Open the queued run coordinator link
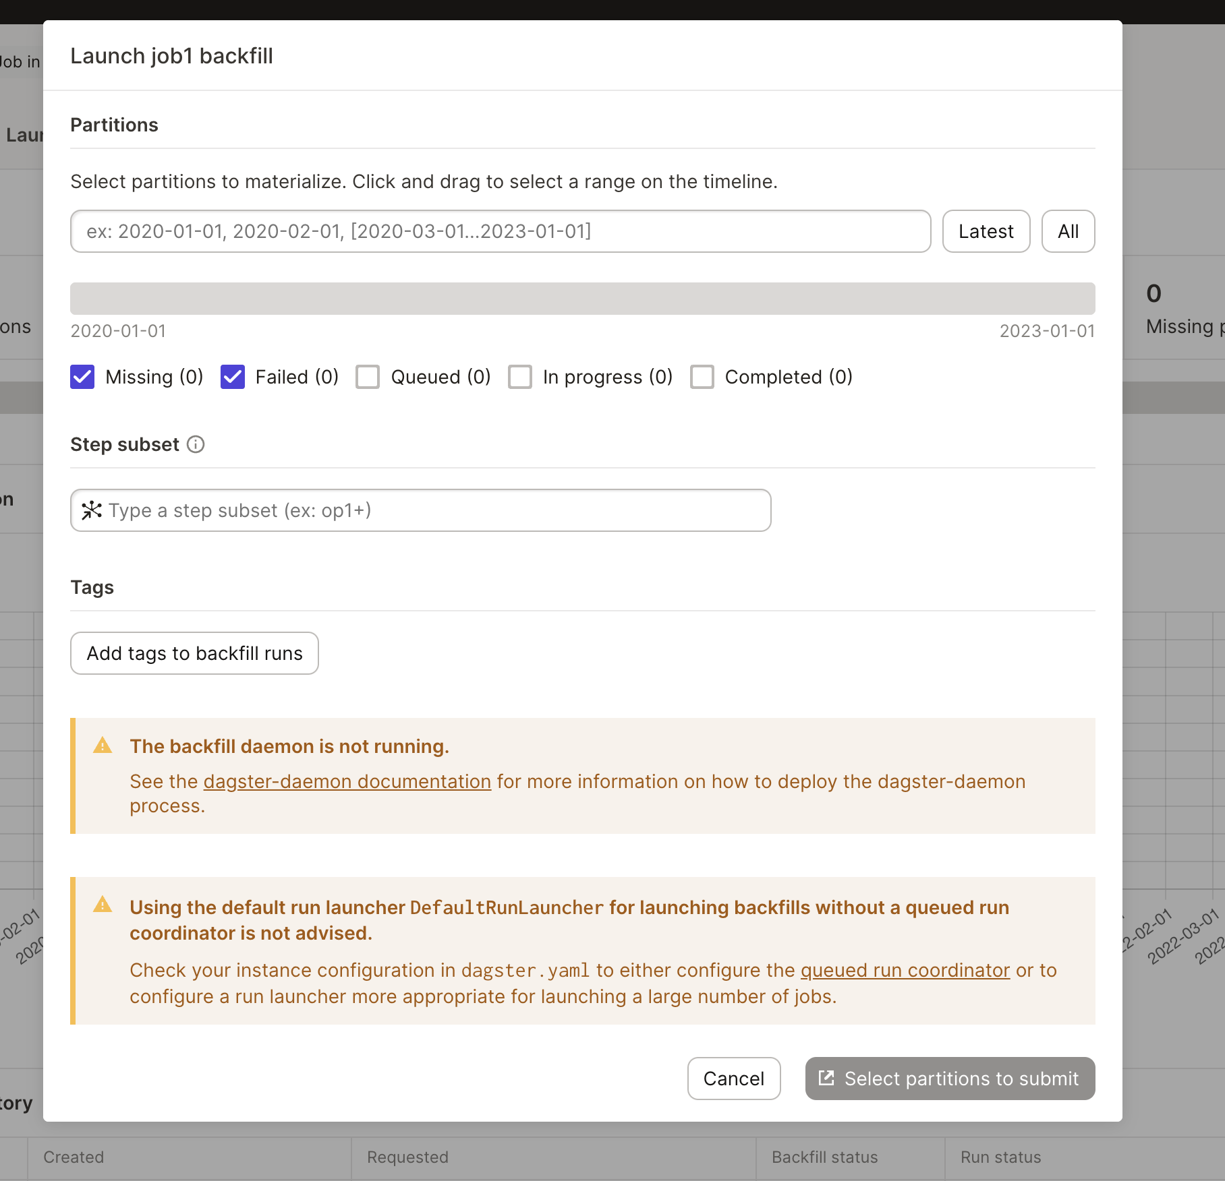 coord(905,970)
